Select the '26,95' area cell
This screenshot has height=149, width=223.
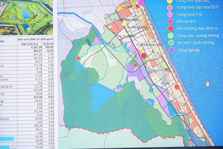pyautogui.click(x=39, y=118)
